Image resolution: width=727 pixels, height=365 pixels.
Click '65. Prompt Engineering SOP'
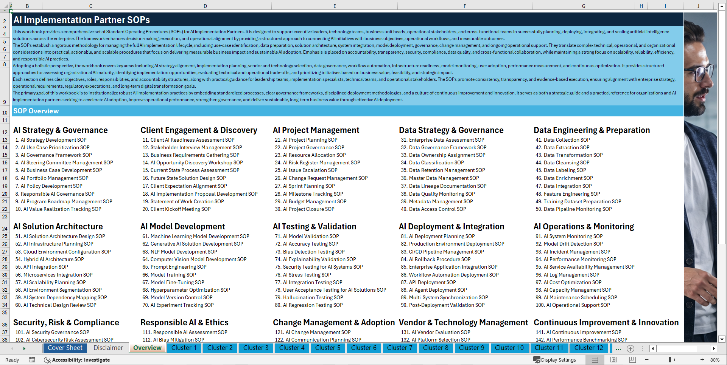[174, 267]
